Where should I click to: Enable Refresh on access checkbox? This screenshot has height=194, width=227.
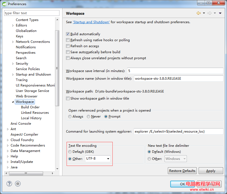click(68, 46)
